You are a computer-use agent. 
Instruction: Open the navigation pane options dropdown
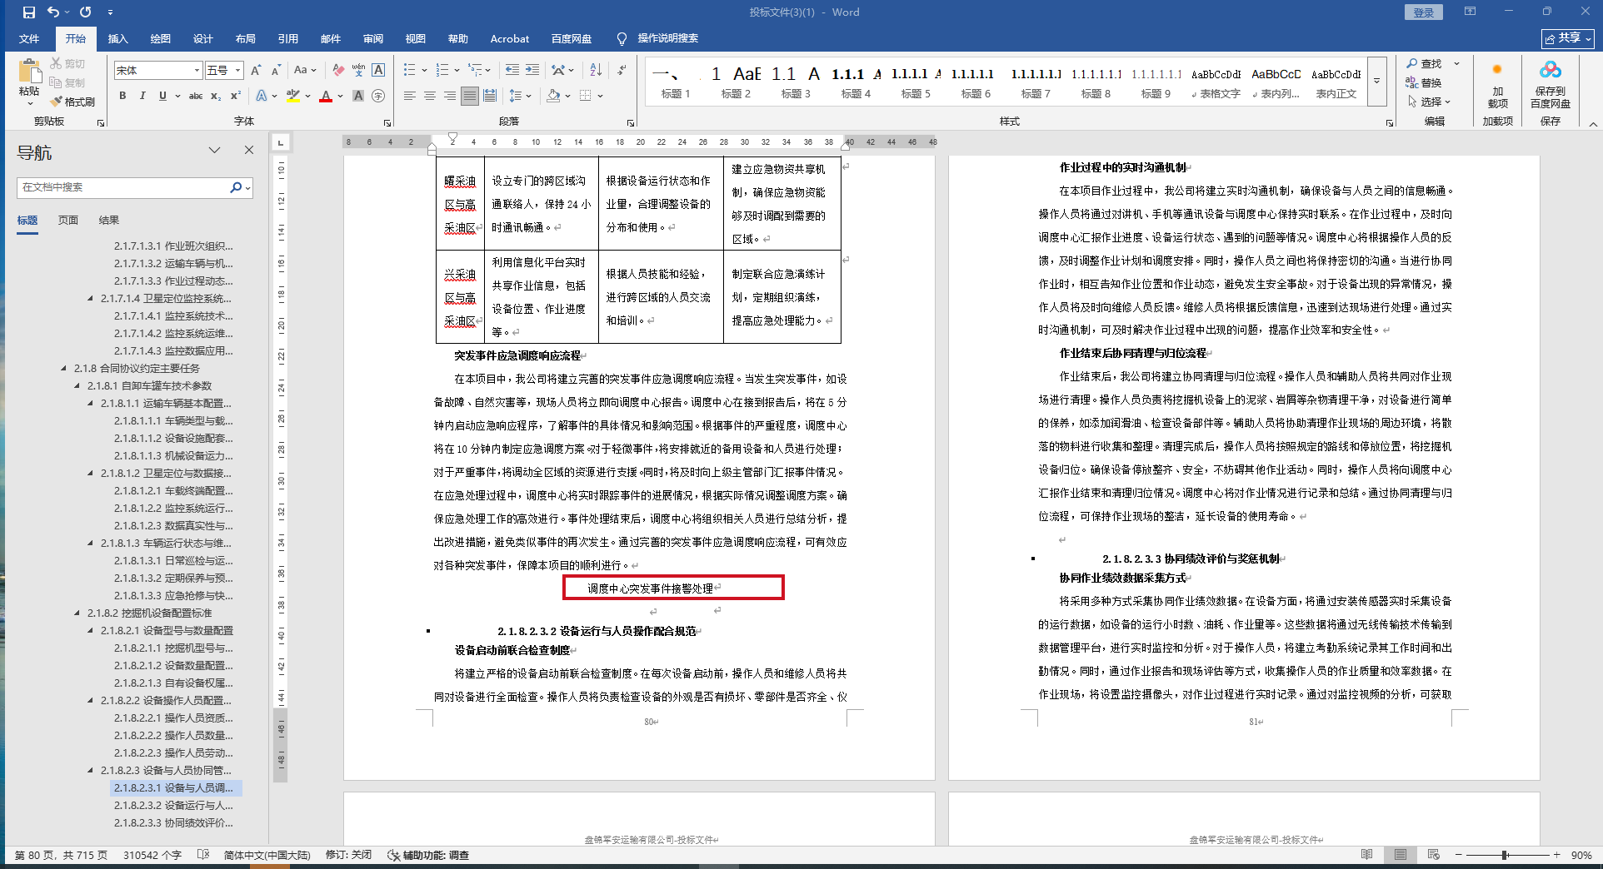pos(214,150)
